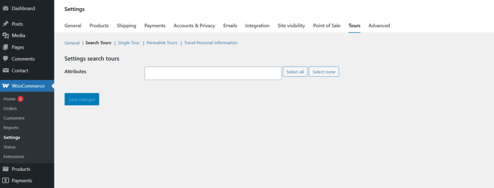
Task: Open the Emails settings tab
Action: tap(230, 26)
